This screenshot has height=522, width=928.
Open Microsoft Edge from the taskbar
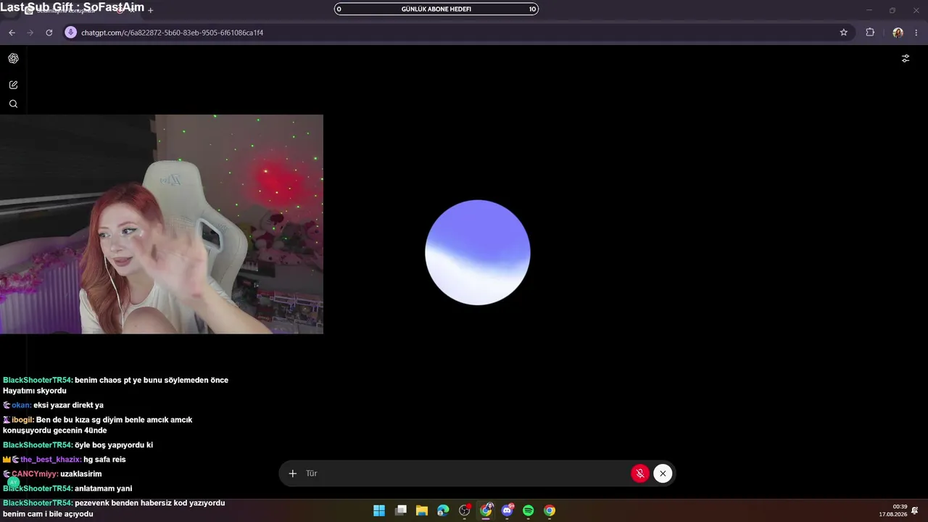coord(443,510)
